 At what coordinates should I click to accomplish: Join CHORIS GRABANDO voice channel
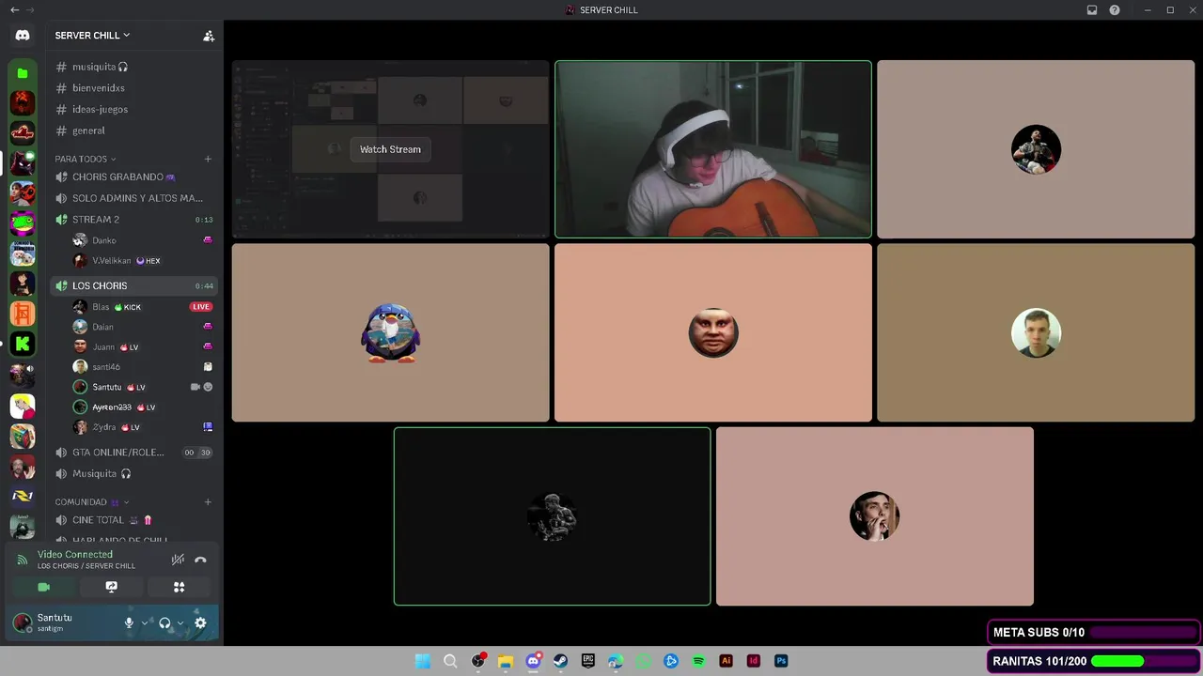(134, 177)
